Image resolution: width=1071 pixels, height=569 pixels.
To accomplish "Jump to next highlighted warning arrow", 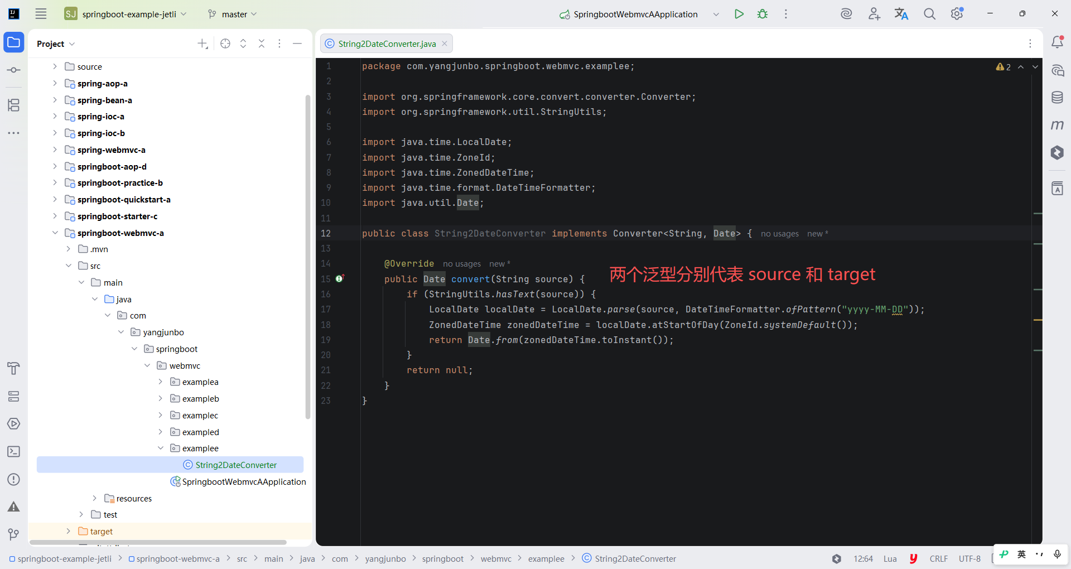I will click(x=1035, y=67).
